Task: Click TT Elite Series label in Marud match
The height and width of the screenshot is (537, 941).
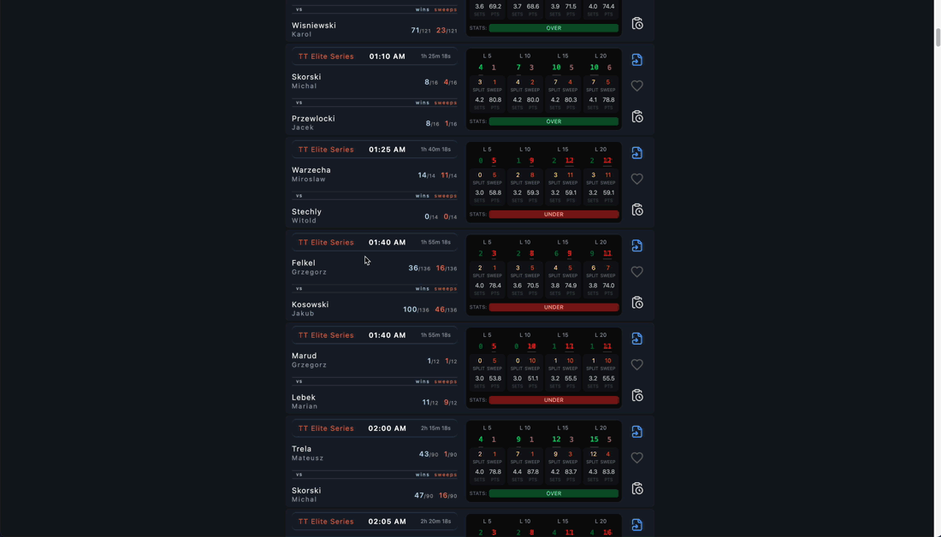Action: point(326,335)
